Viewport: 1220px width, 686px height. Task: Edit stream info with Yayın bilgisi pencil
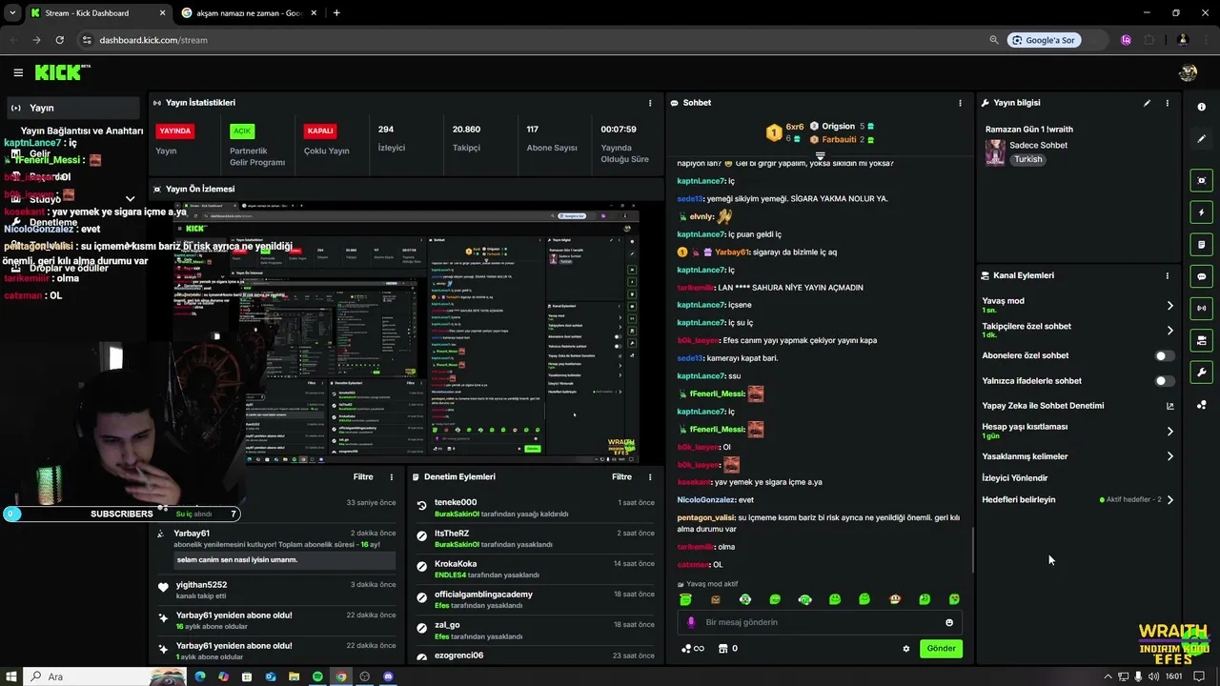1147,103
